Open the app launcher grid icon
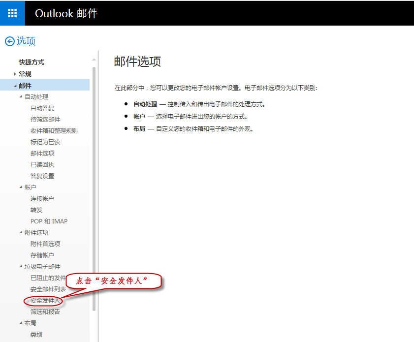 point(12,13)
